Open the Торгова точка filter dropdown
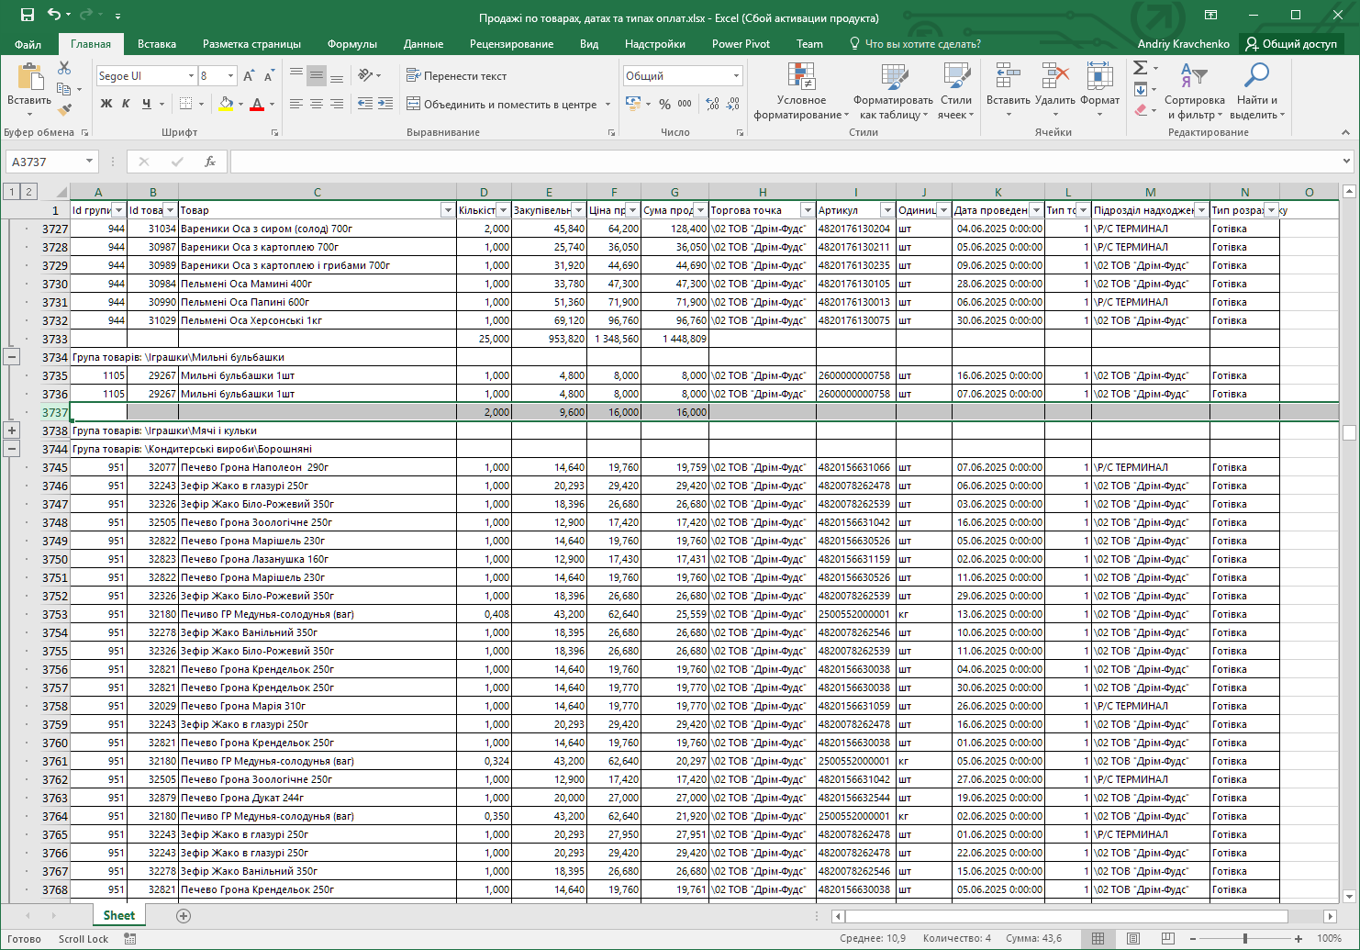The height and width of the screenshot is (950, 1360). [808, 210]
